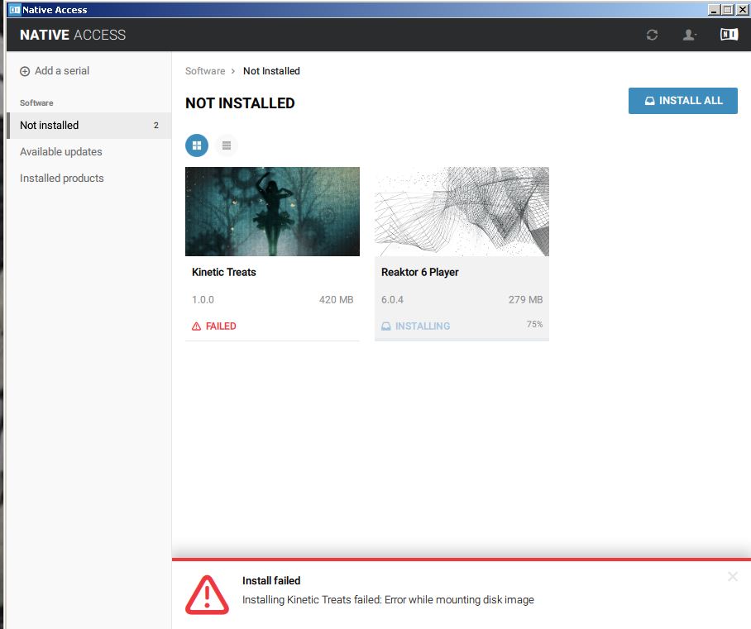The width and height of the screenshot is (751, 629).
Task: Click the Not installed count badge 2
Action: [x=156, y=126]
